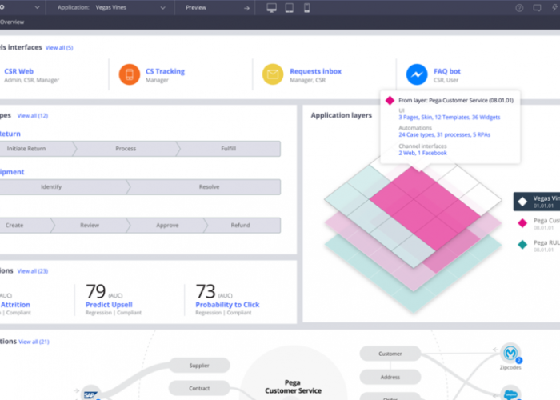Open the Predict Upsell model
Image resolution: width=560 pixels, height=400 pixels.
[x=109, y=305]
